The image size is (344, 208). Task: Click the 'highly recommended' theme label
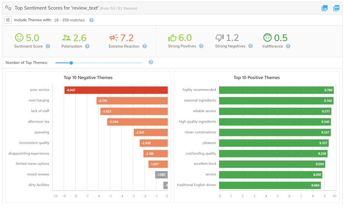click(199, 90)
